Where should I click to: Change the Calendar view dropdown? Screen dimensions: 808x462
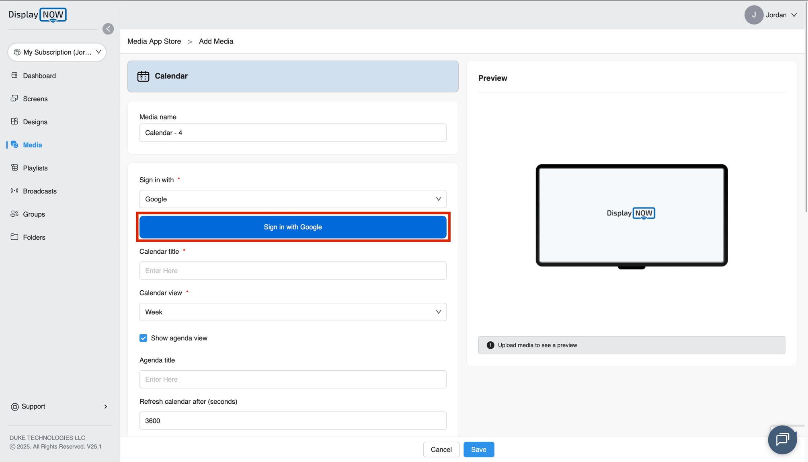click(x=293, y=312)
